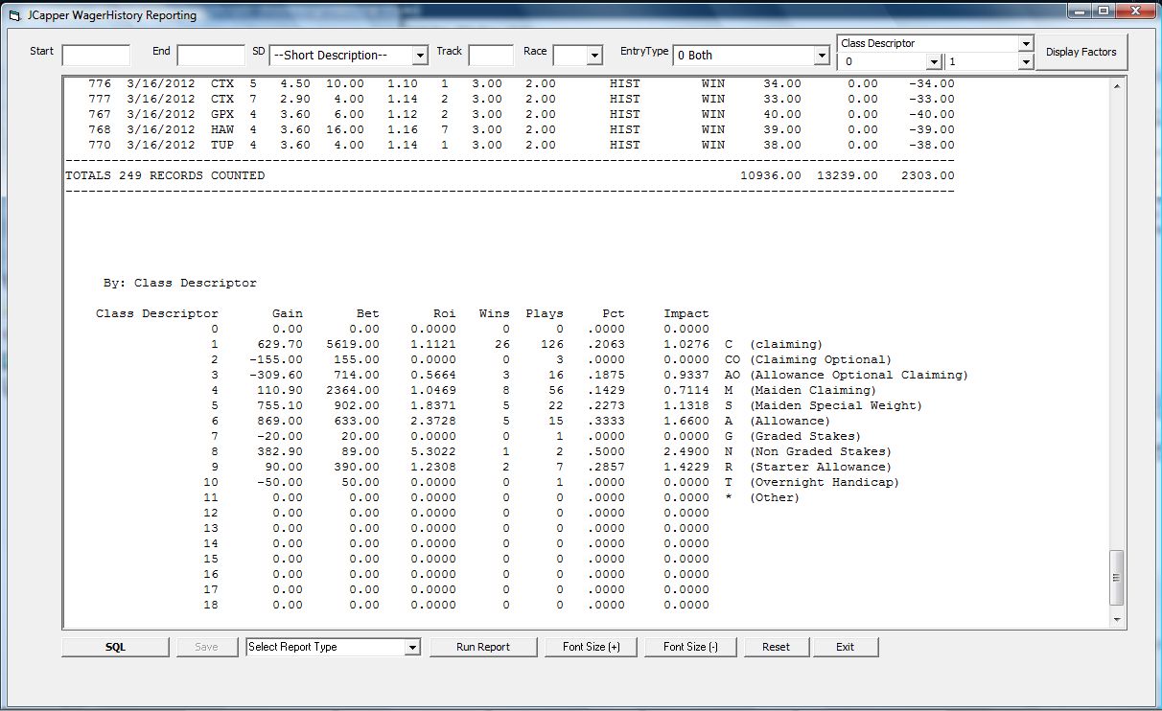The width and height of the screenshot is (1162, 711).
Task: Click the Bet value 2364.00
Action: coord(353,391)
